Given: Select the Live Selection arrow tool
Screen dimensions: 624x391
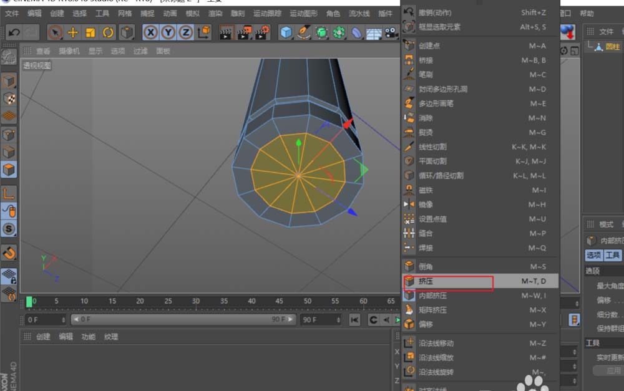Looking at the screenshot, I should point(55,32).
